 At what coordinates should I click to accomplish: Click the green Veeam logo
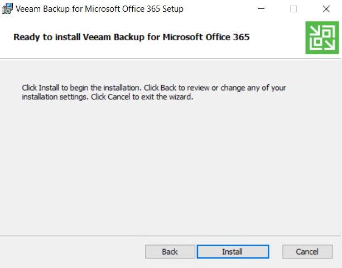322,37
